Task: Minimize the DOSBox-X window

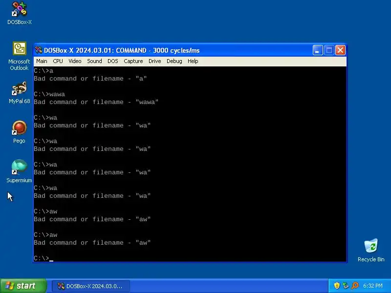Action: point(318,50)
